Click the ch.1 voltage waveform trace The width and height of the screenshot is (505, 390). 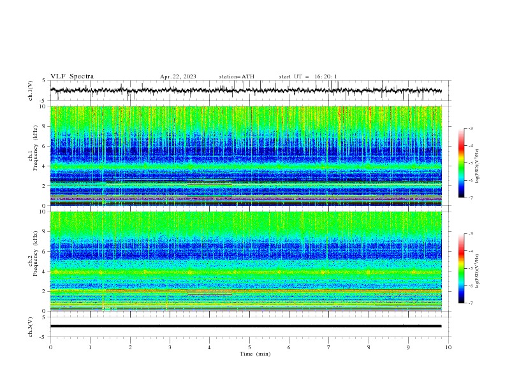coord(245,90)
